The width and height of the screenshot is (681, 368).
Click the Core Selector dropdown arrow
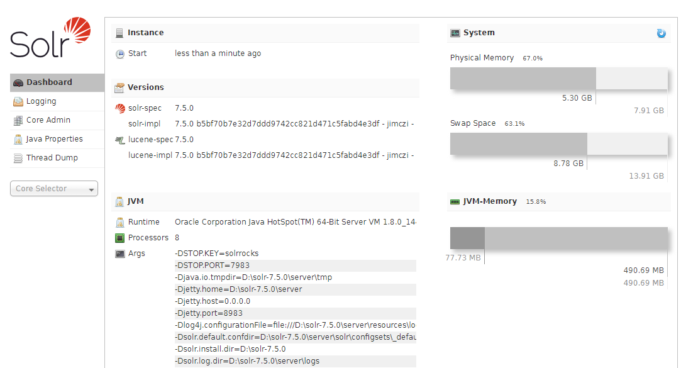(x=91, y=189)
